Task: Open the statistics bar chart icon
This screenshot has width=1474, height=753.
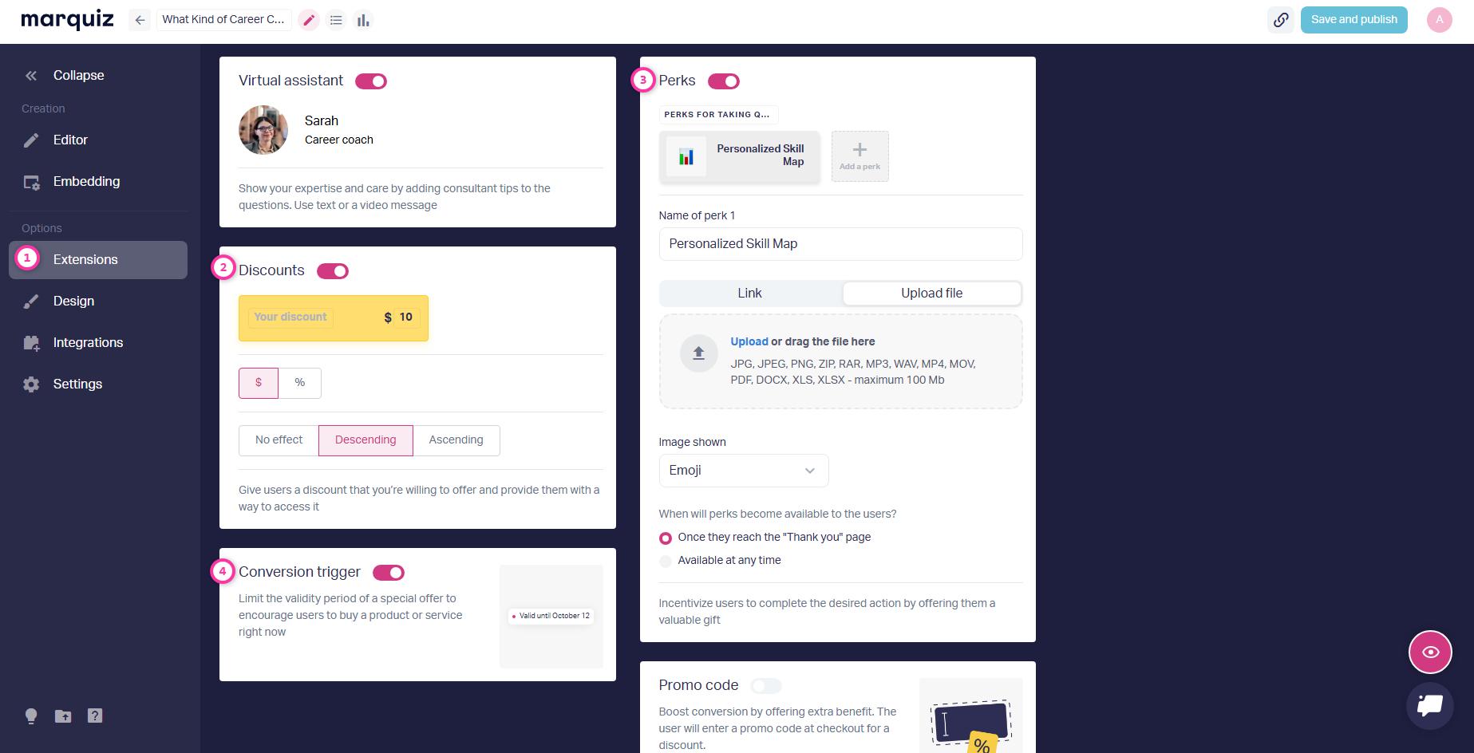Action: 363,20
